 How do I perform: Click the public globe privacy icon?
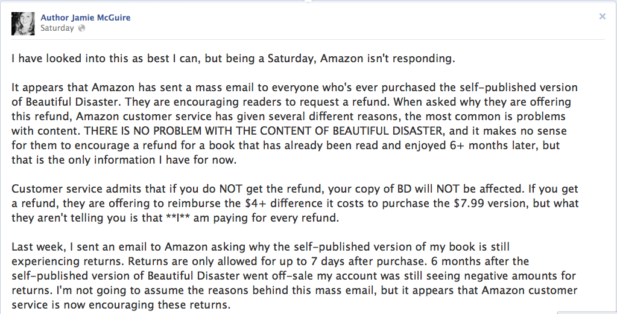[81, 28]
